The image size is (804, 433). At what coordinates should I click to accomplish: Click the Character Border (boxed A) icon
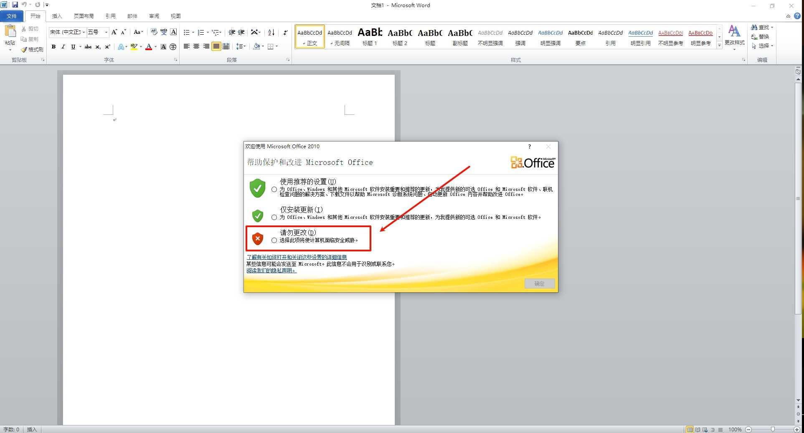click(x=173, y=32)
